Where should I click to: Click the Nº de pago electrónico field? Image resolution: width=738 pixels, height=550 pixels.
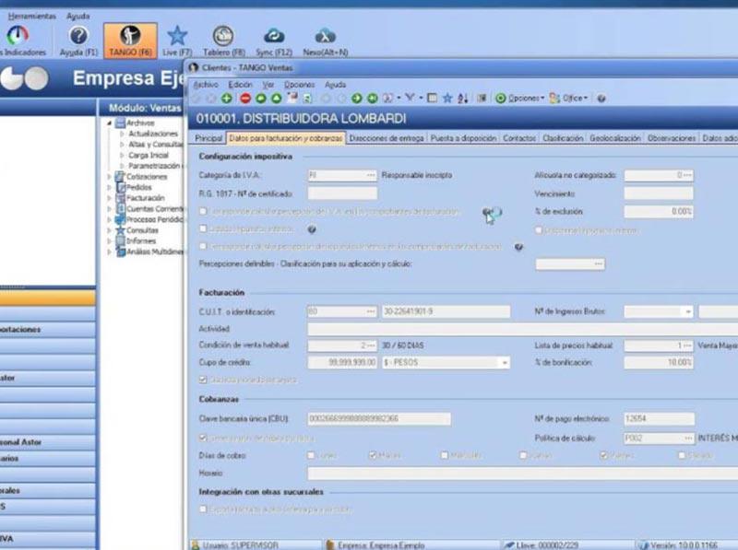point(659,419)
